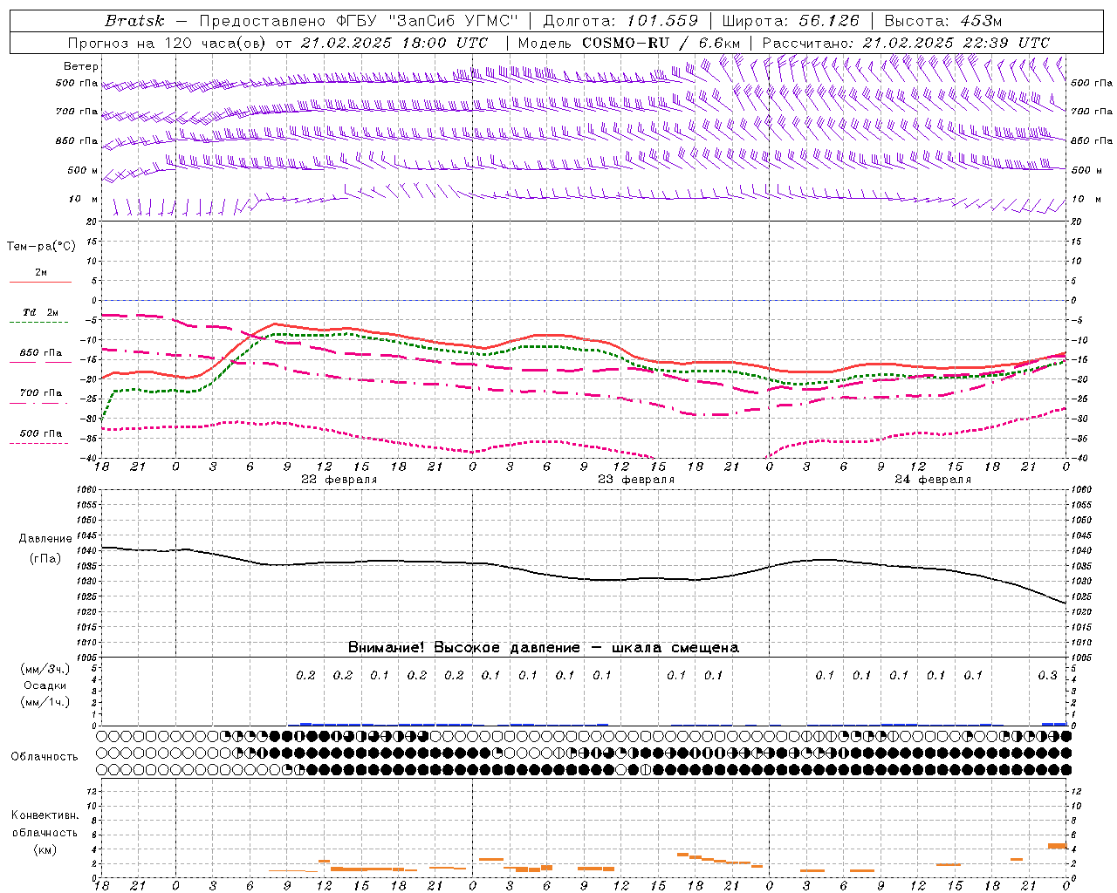The image size is (1117, 893).
Task: Click the Bratsk station name in header
Action: coord(134,21)
